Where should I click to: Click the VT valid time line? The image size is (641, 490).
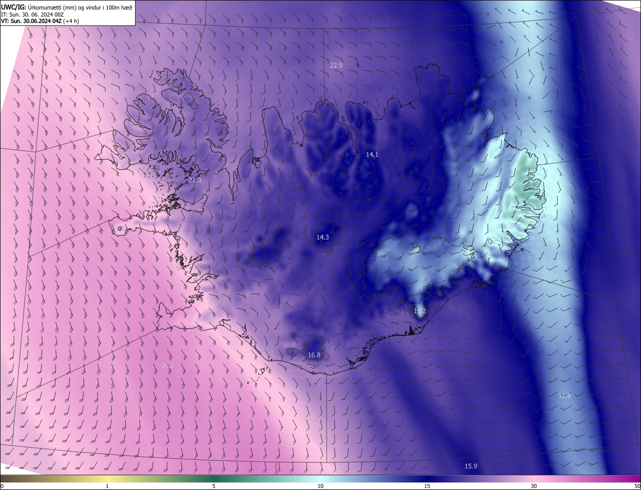(x=41, y=21)
